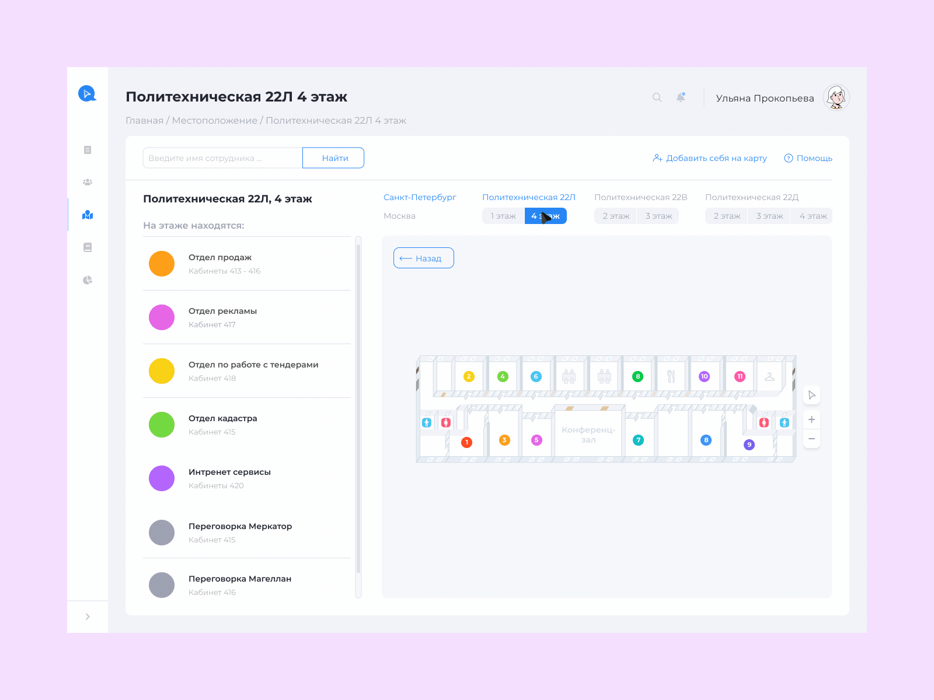Open Главная breadcrumb link
934x700 pixels.
click(x=145, y=121)
